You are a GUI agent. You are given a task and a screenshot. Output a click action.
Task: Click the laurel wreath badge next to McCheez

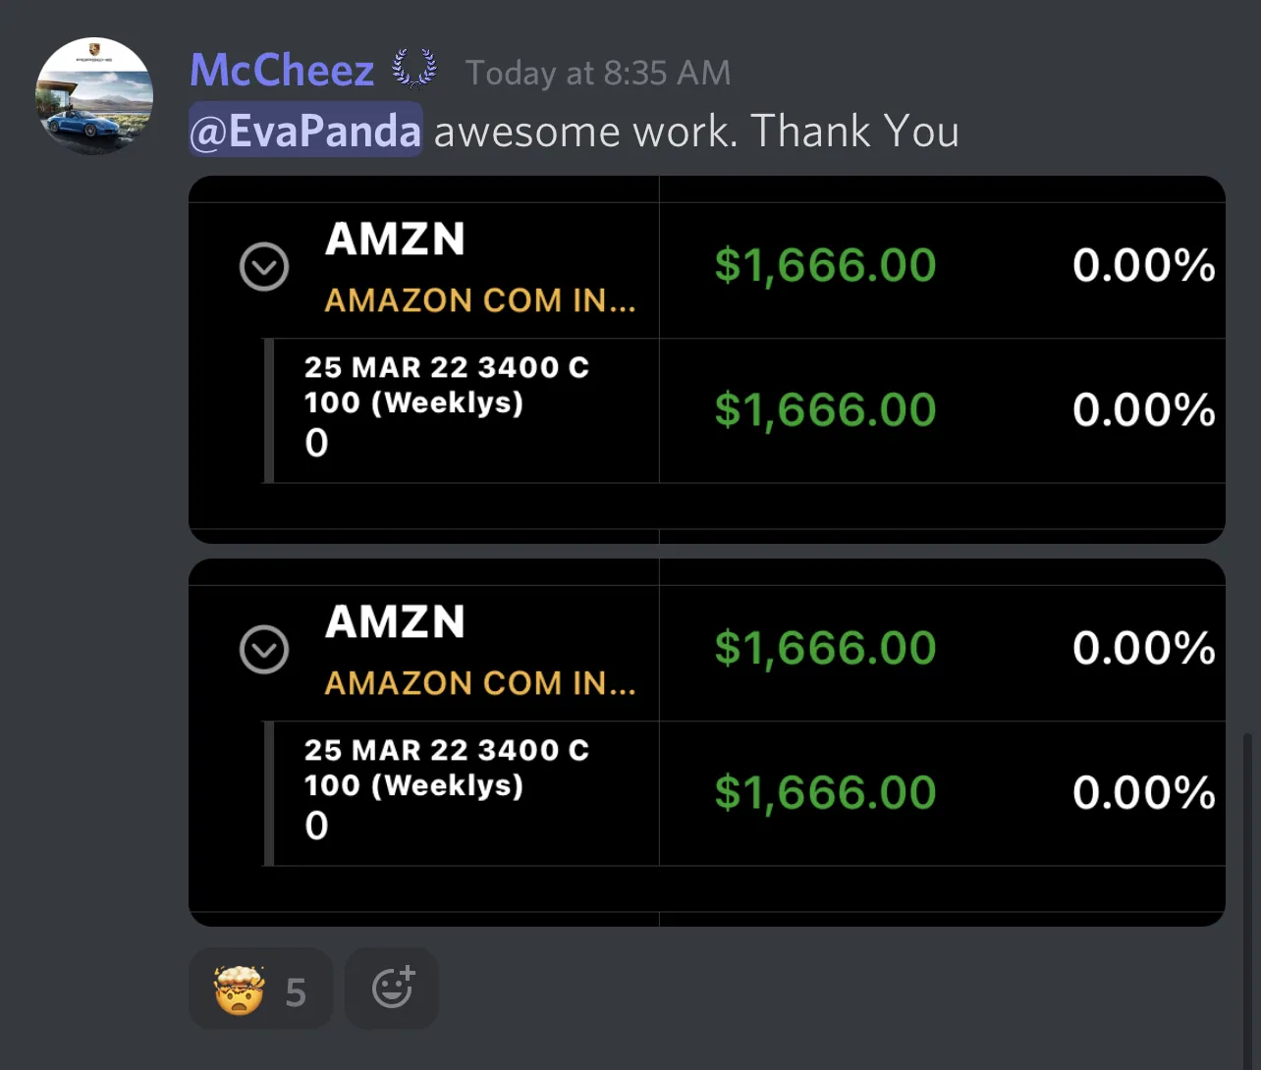tap(414, 67)
